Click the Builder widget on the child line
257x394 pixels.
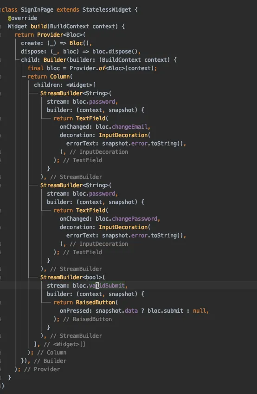pyautogui.click(x=55, y=60)
